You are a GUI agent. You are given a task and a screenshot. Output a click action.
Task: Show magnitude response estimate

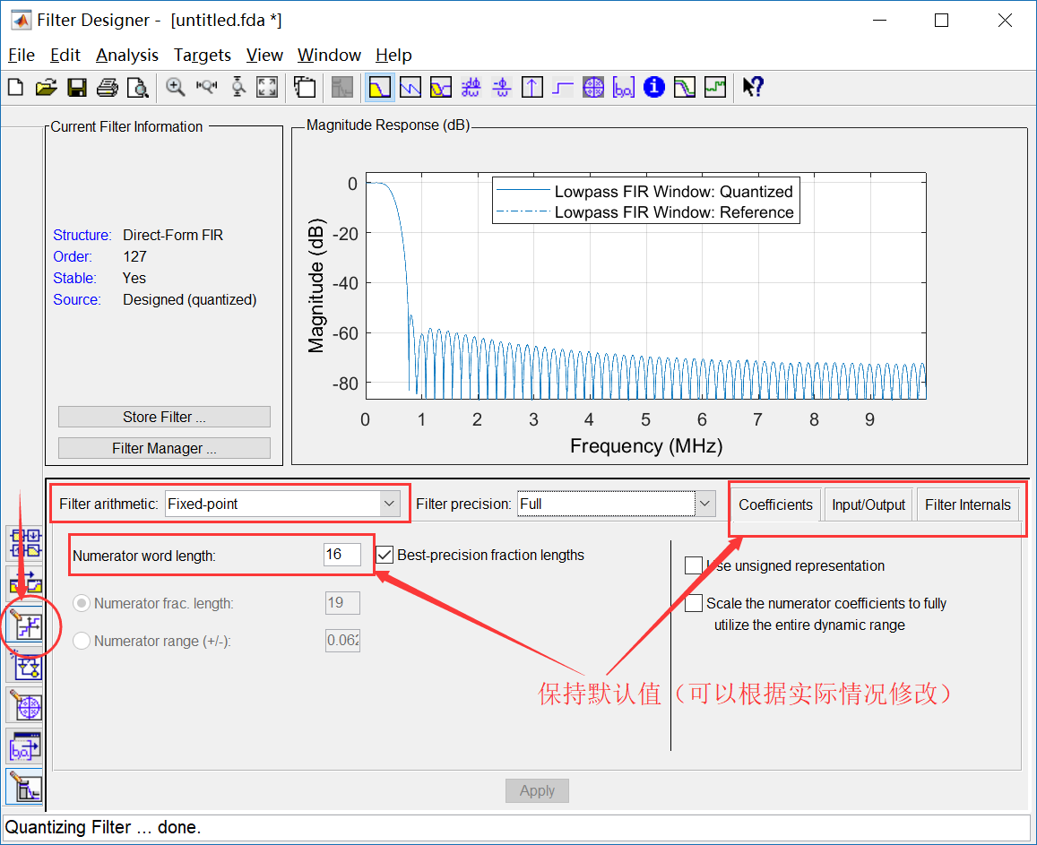(685, 87)
